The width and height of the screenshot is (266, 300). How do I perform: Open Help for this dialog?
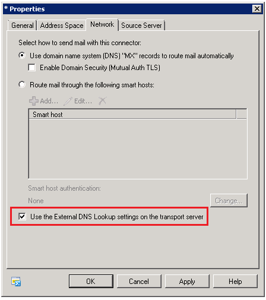coord(235,281)
